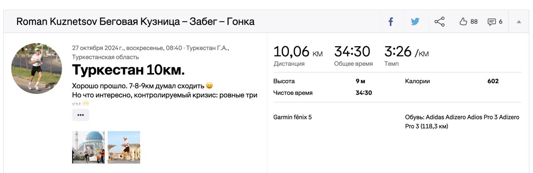Click the date and location line

click(x=150, y=52)
